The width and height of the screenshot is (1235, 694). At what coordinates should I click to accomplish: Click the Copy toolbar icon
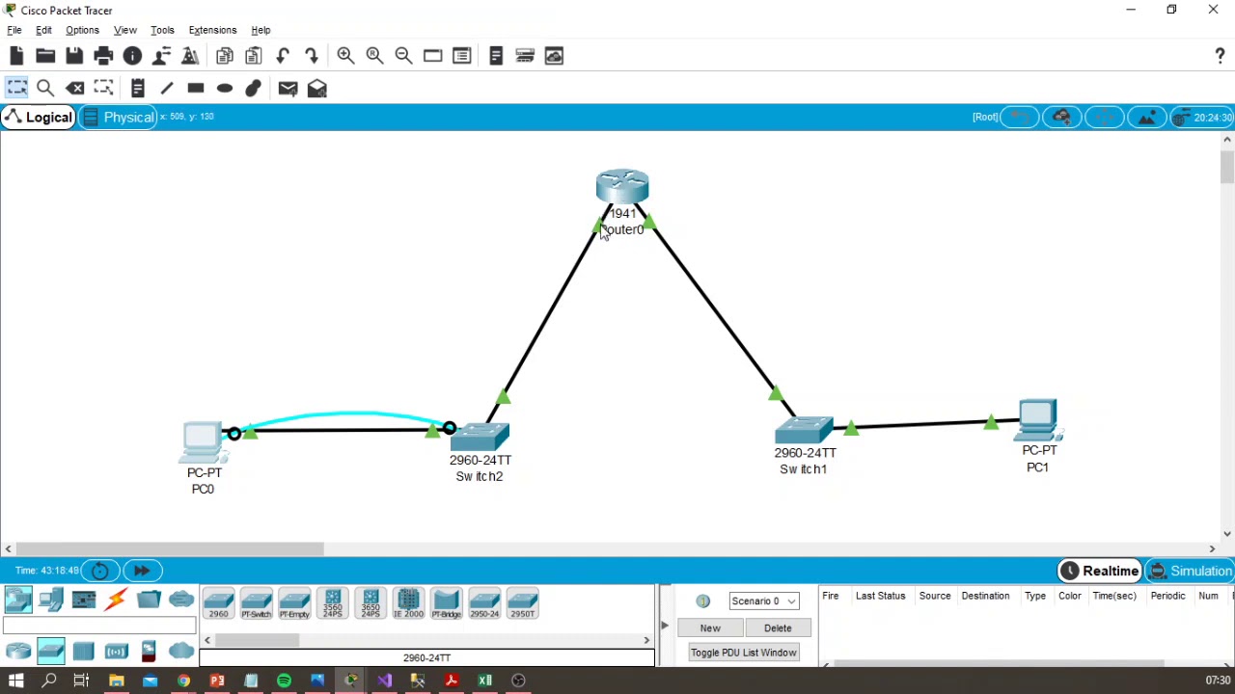pos(225,56)
